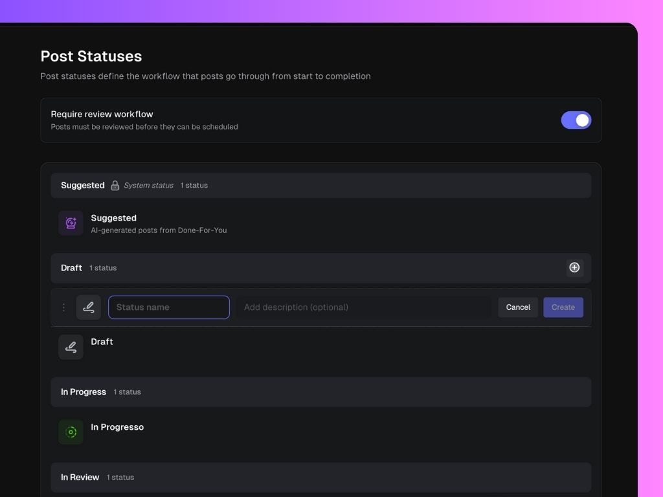This screenshot has width=663, height=497.
Task: Select the In Progress section header
Action: [x=321, y=392]
